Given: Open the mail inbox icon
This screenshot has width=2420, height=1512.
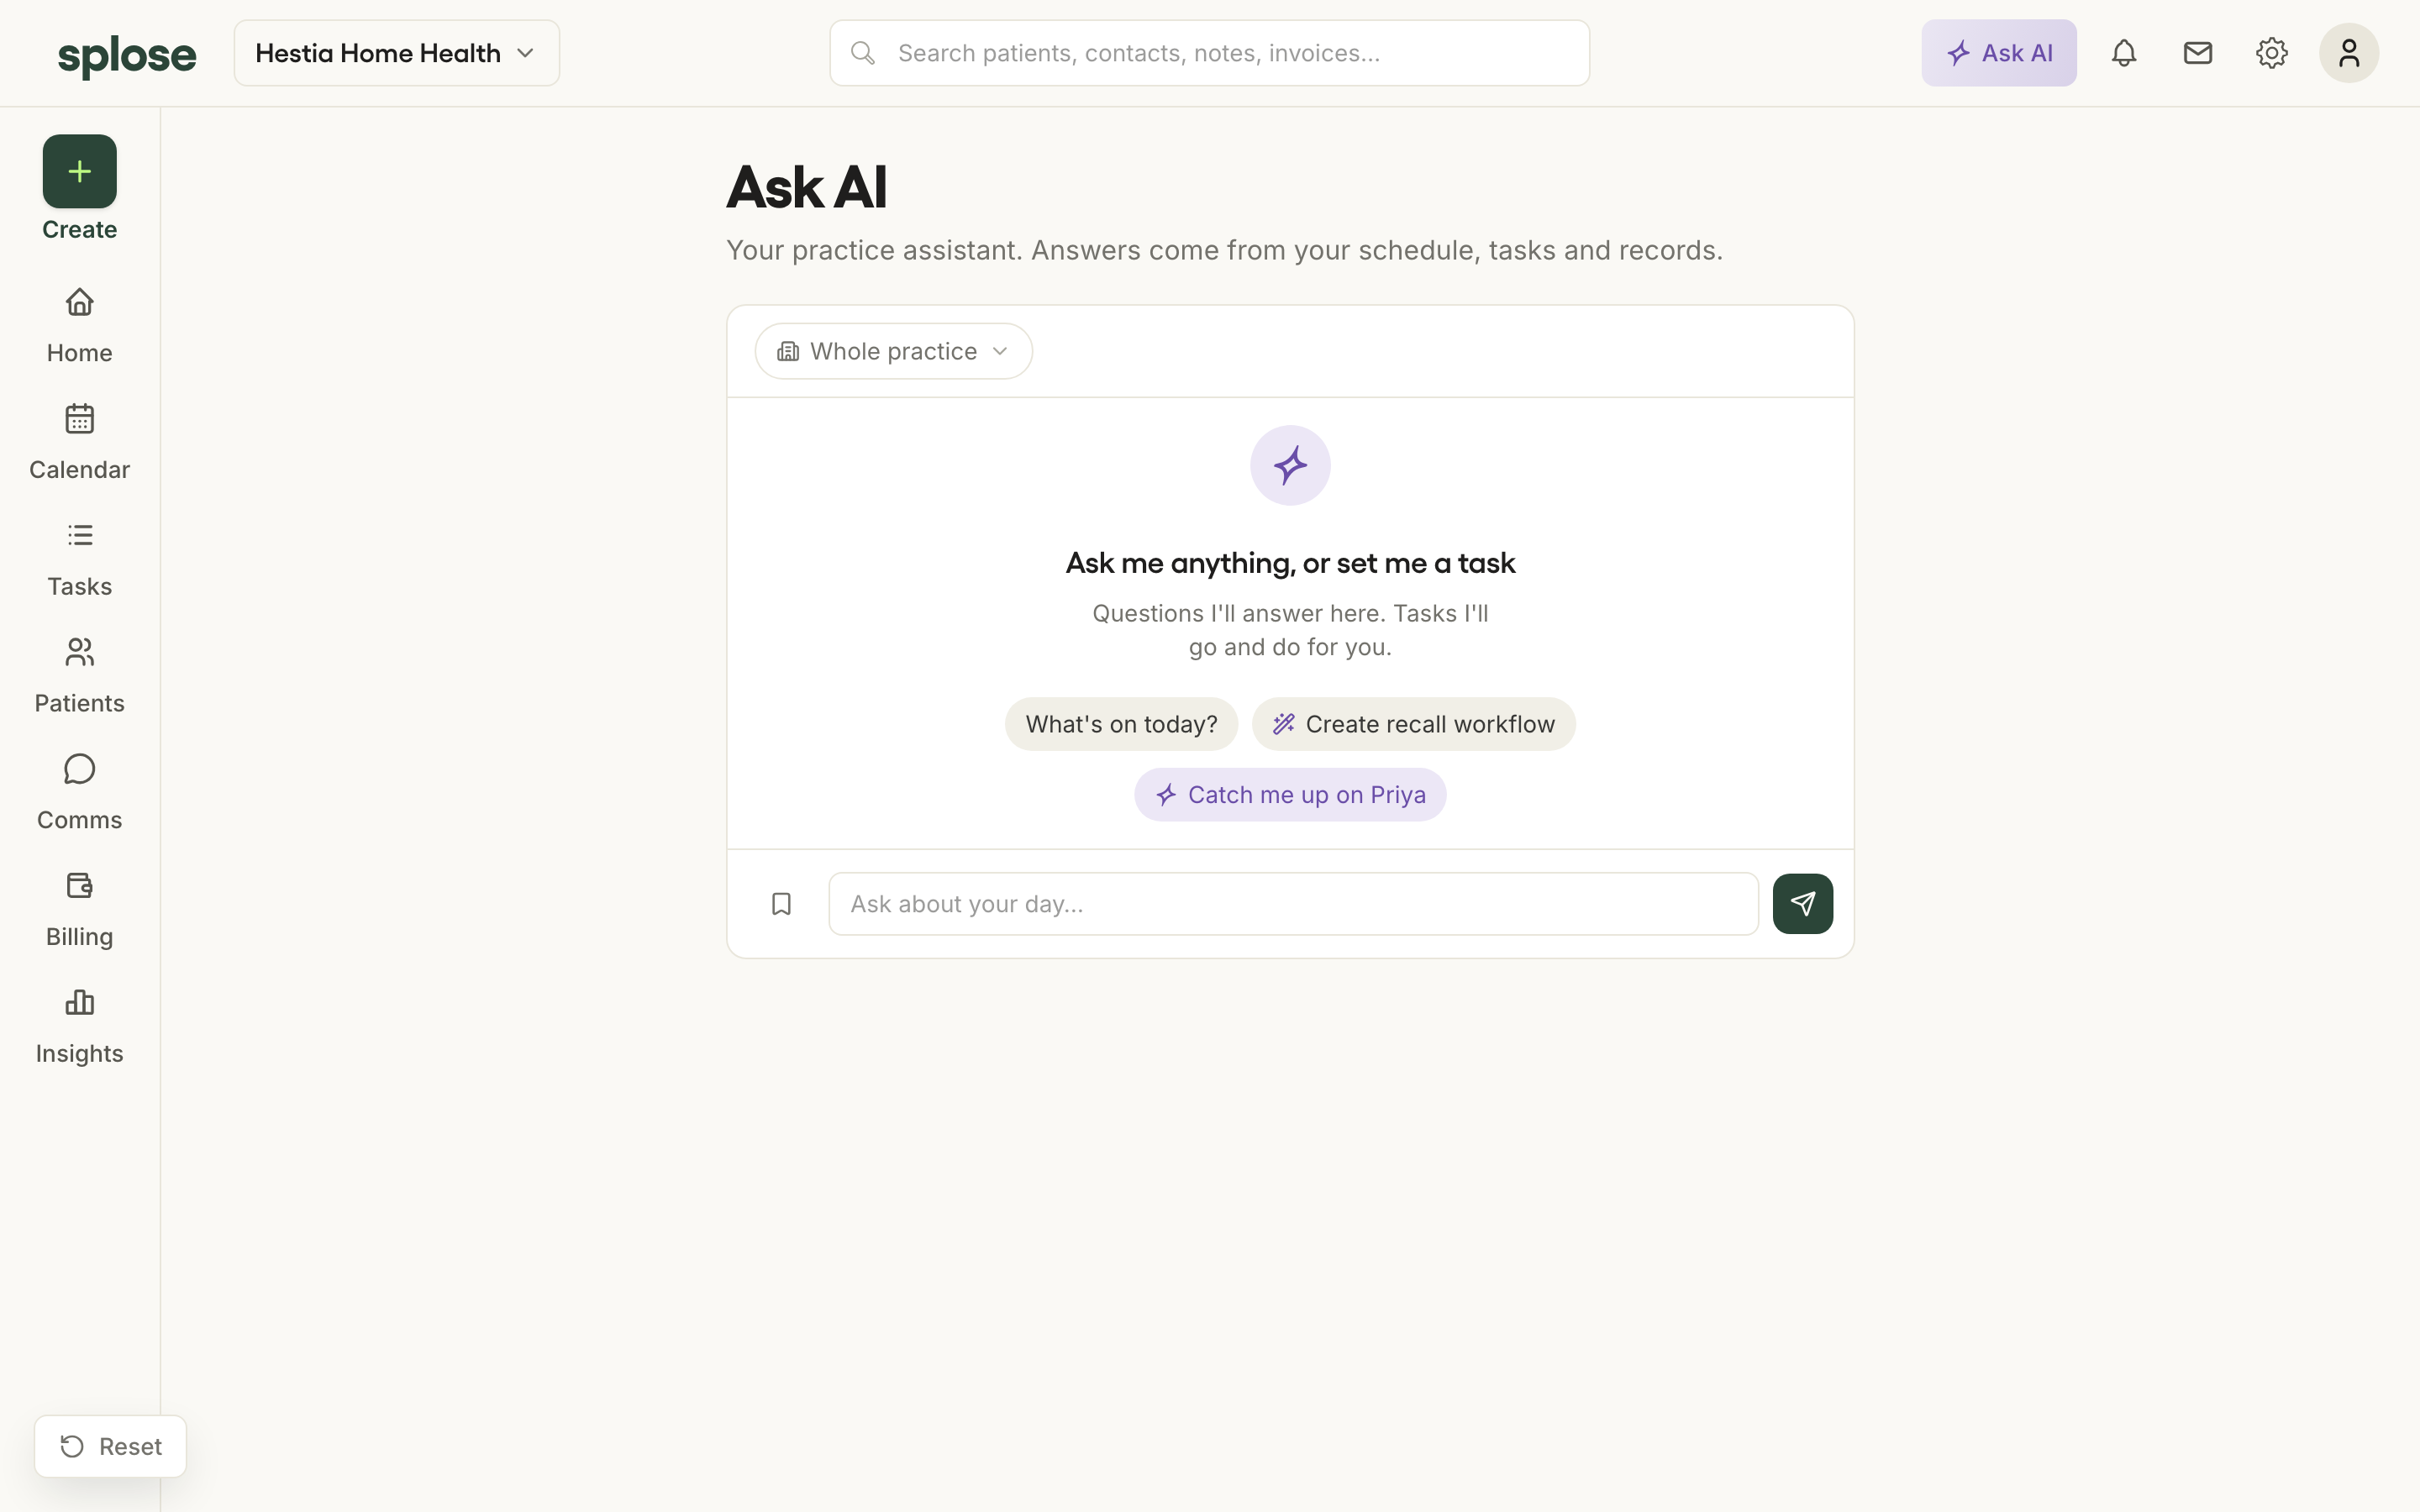Looking at the screenshot, I should 2198,53.
